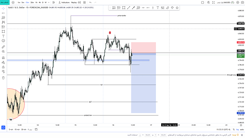
Task: Click the 'tp2' line label
Action: [90, 102]
